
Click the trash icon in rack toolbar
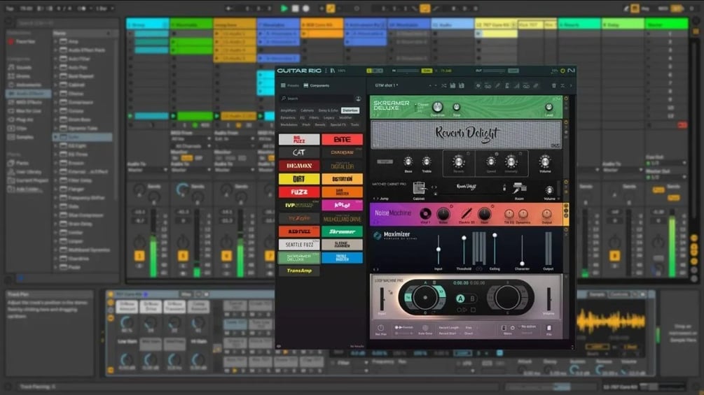553,85
